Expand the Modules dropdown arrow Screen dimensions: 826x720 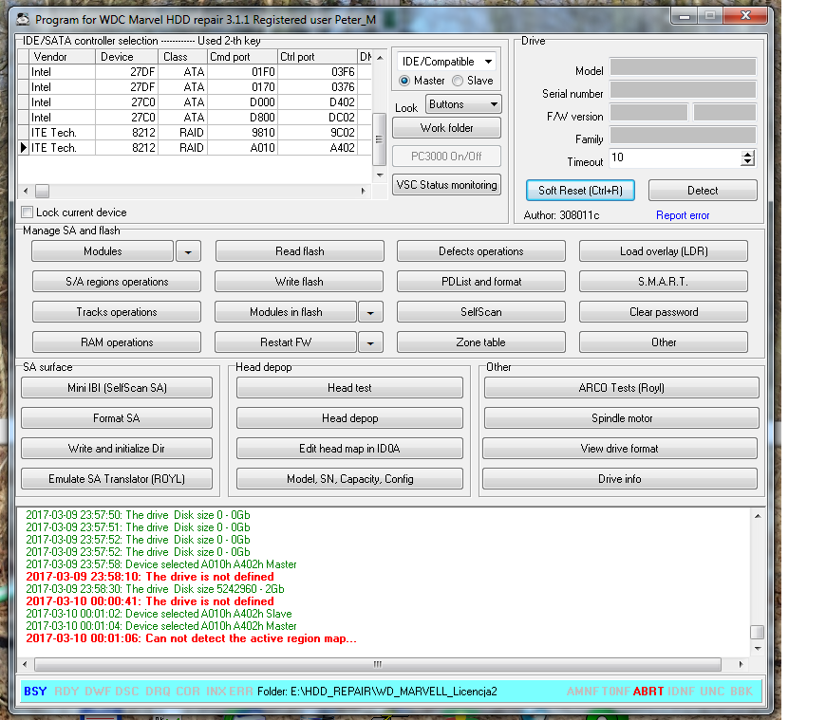(188, 251)
